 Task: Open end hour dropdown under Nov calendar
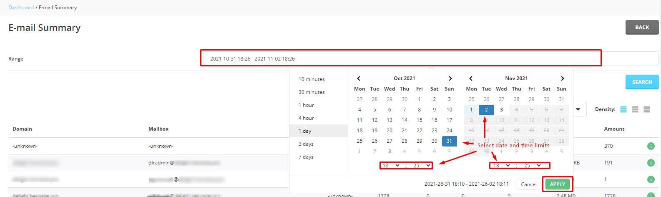coord(501,166)
